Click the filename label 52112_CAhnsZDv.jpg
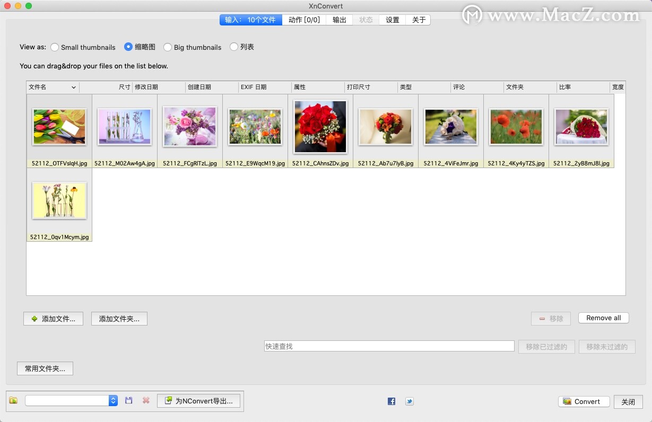This screenshot has height=422, width=652. 320,163
